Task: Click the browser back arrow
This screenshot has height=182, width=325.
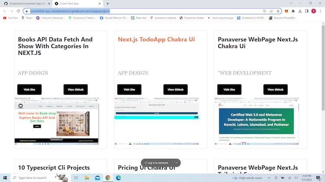Action: click(5, 11)
